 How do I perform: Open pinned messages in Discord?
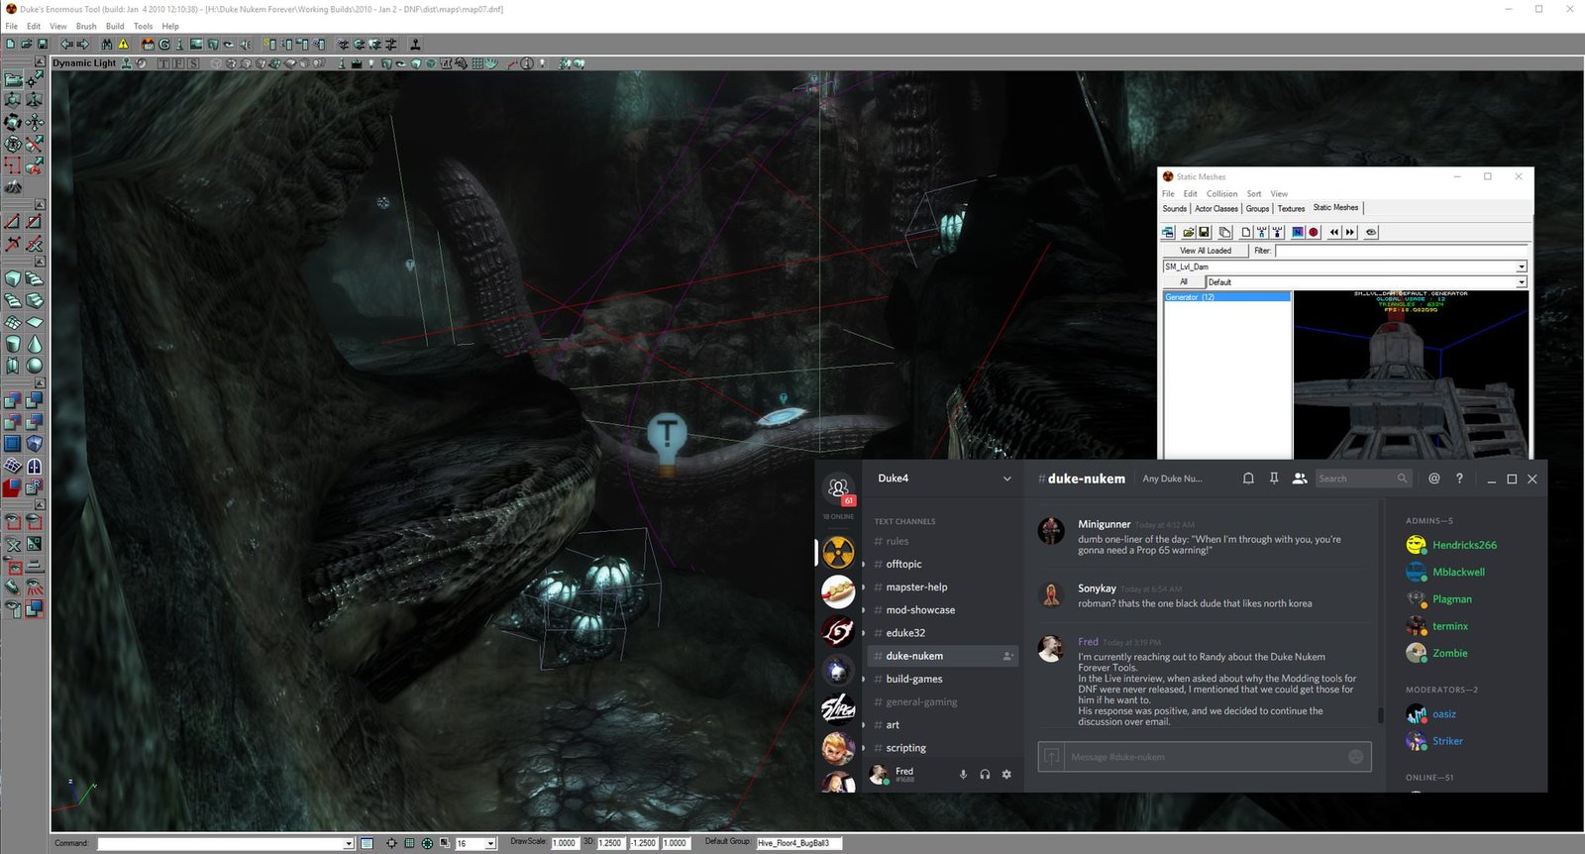(x=1274, y=479)
